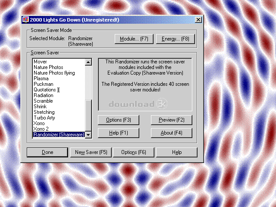The height and width of the screenshot is (207, 276).
Task: Pick Puckman in the list
Action: [59, 84]
